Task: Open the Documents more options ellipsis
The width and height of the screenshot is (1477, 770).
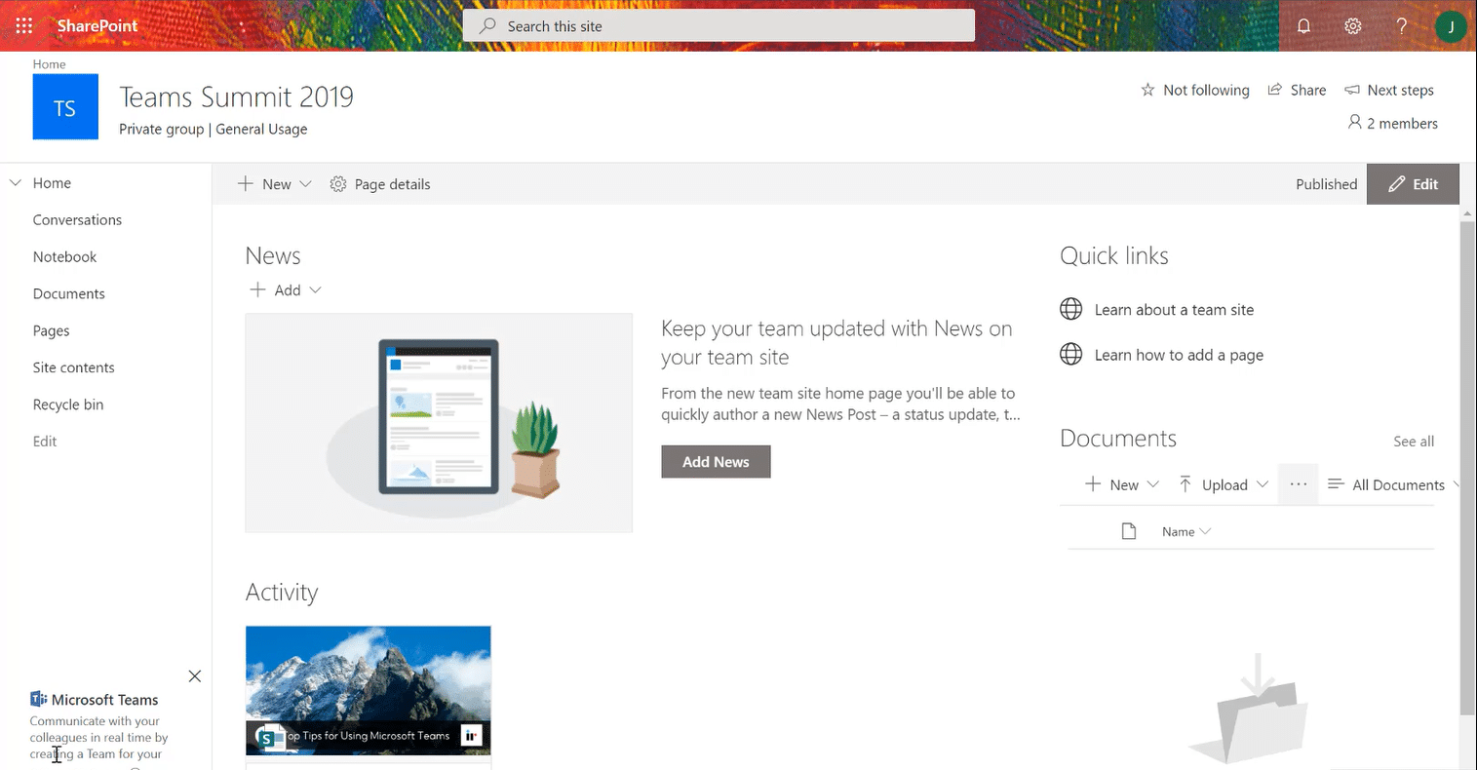Action: tap(1298, 484)
